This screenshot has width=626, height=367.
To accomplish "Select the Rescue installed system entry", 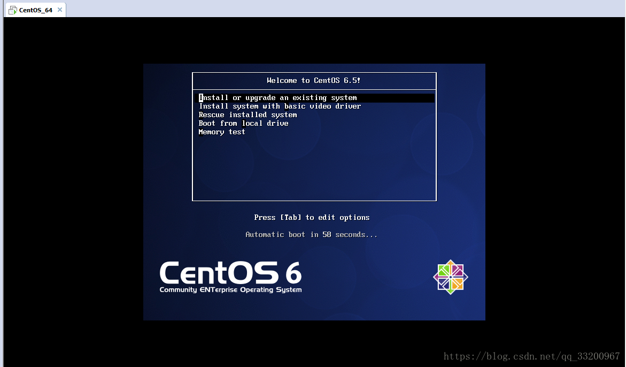I will [248, 115].
